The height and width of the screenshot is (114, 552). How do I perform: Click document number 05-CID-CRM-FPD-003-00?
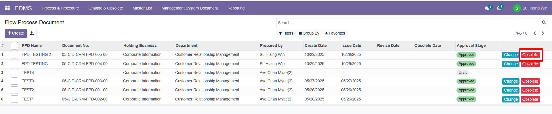coord(85,81)
